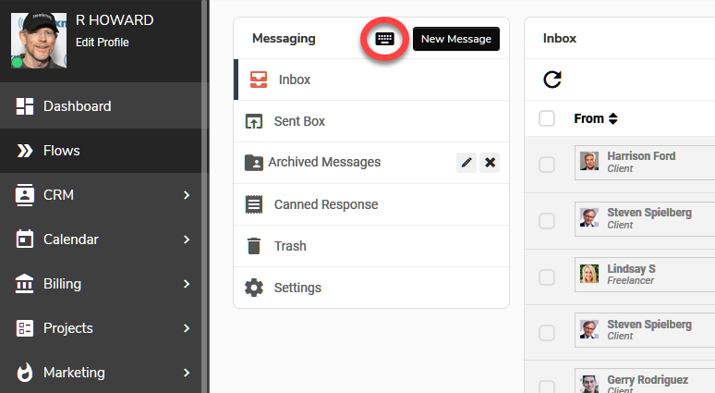
Task: Click the Dashboard grid icon
Action: tap(25, 106)
